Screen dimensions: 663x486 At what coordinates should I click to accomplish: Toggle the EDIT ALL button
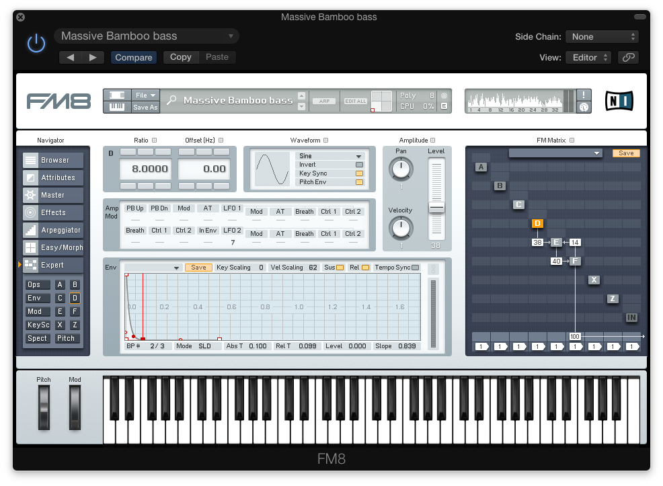click(355, 101)
